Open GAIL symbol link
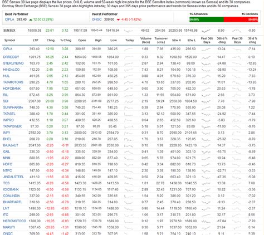 [7, 151]
